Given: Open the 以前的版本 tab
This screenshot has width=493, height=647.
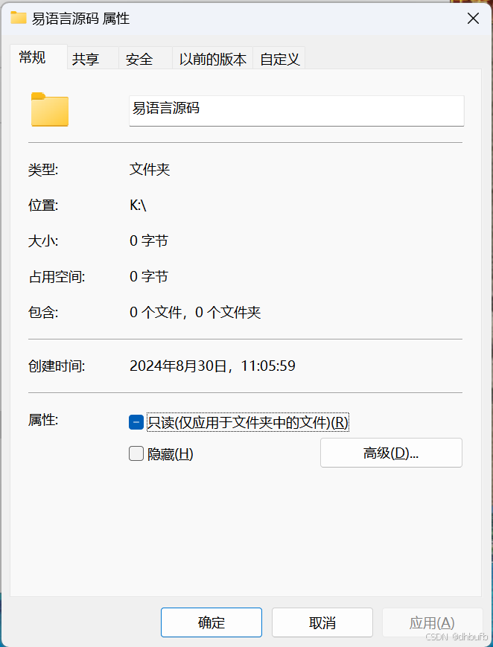Looking at the screenshot, I should [213, 59].
